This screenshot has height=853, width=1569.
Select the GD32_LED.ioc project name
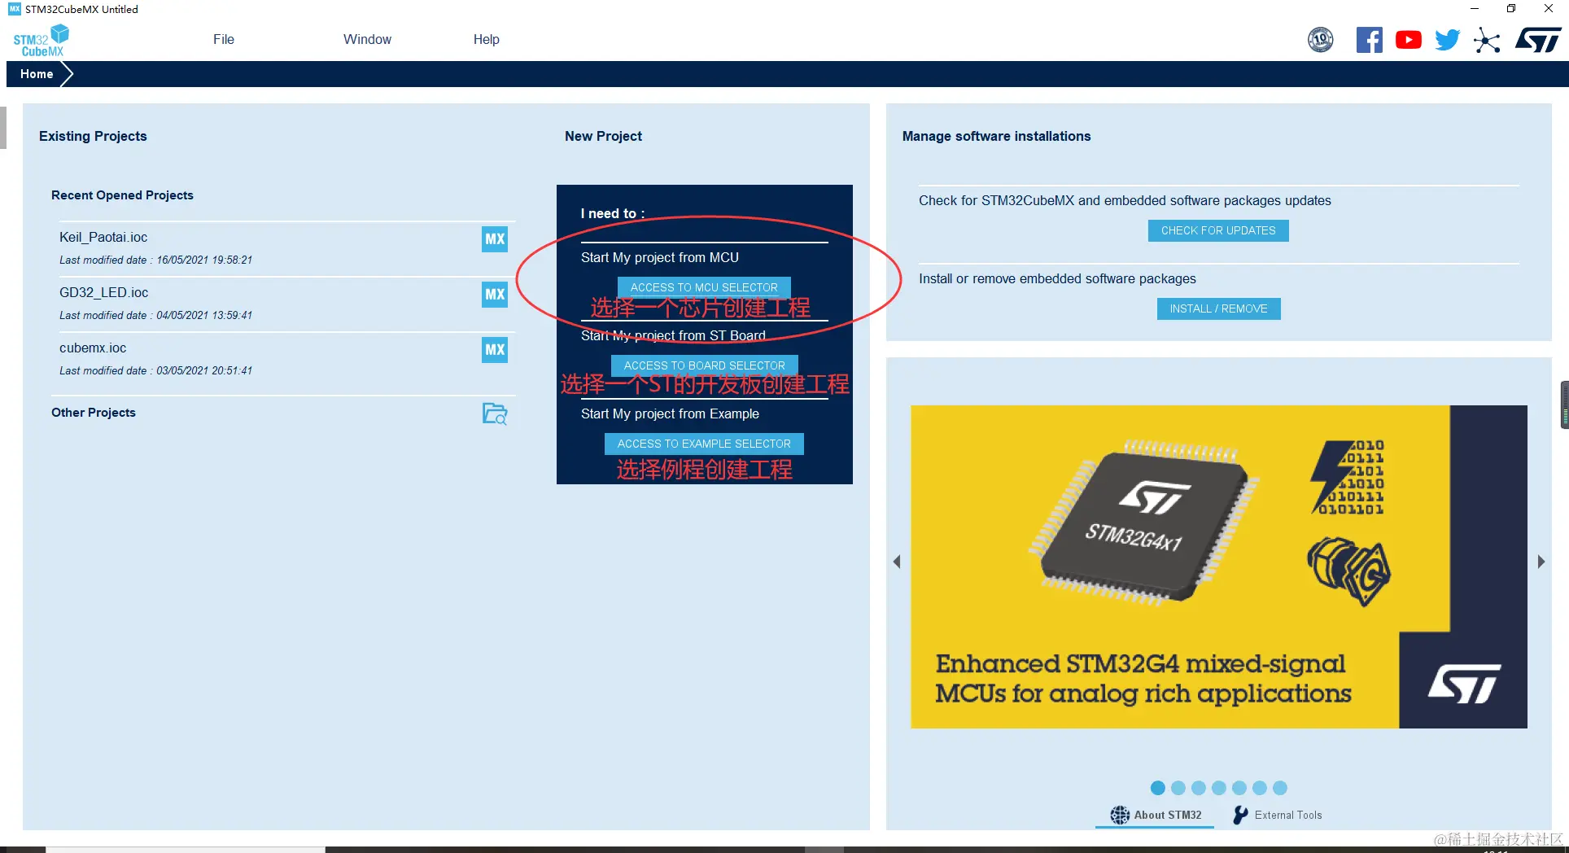pos(104,292)
